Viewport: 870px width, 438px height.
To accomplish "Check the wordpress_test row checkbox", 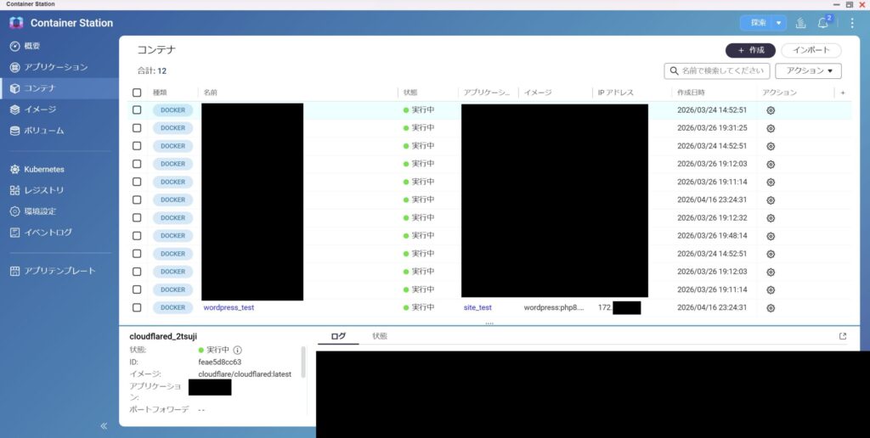I will coord(137,307).
